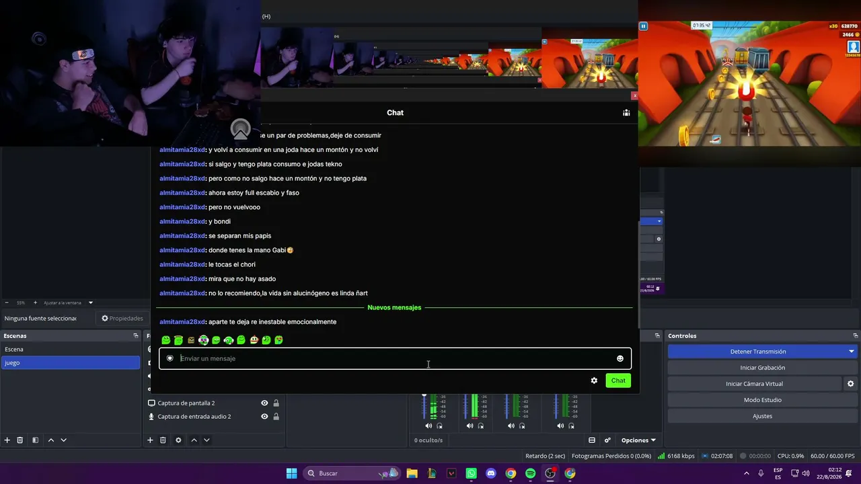Screen dimensions: 861x484
Task: Enable Modo Estudio
Action: click(x=762, y=400)
